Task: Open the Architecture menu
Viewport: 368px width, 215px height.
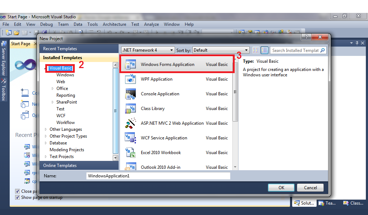Action: click(x=114, y=24)
